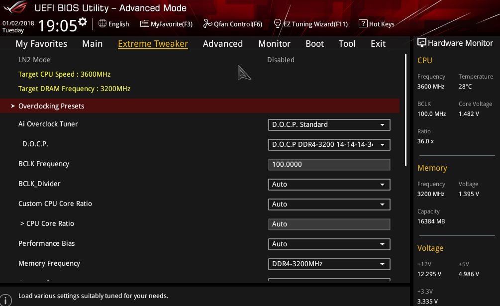Click the EZ Tuning Wizard bulb icon
Image resolution: width=500 pixels, height=306 pixels.
278,23
